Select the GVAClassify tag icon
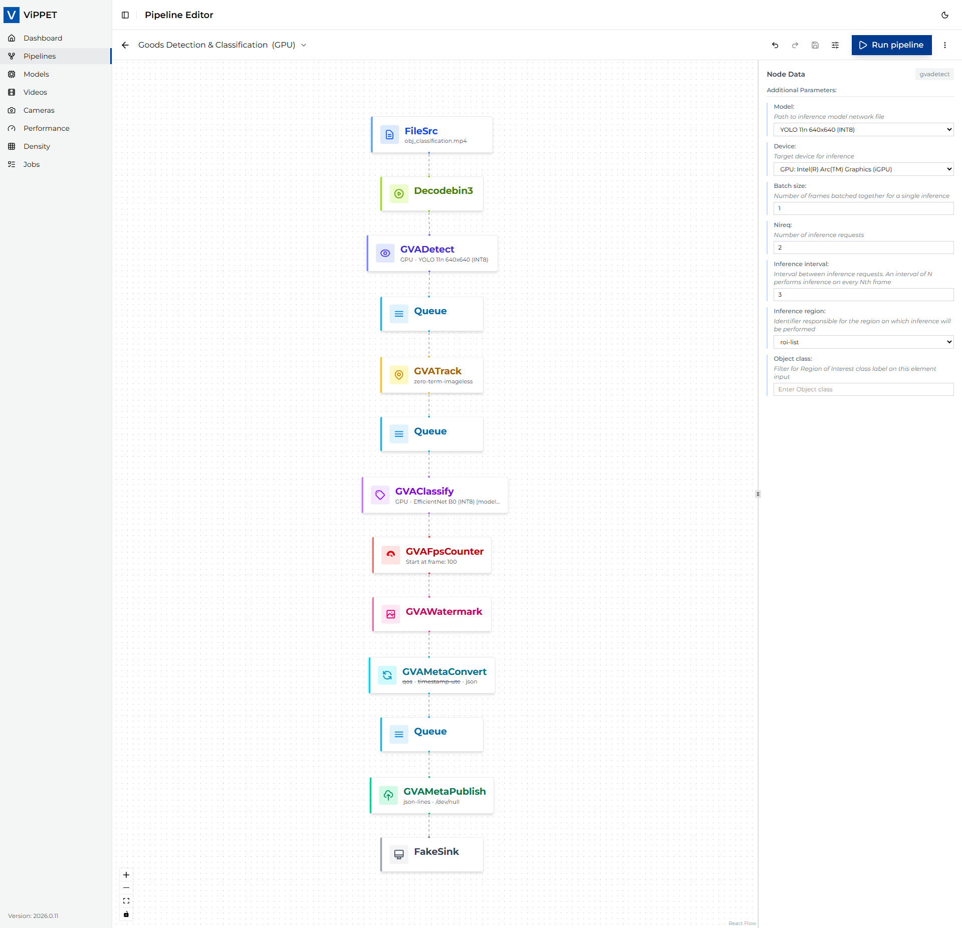This screenshot has height=928, width=962. pos(380,495)
